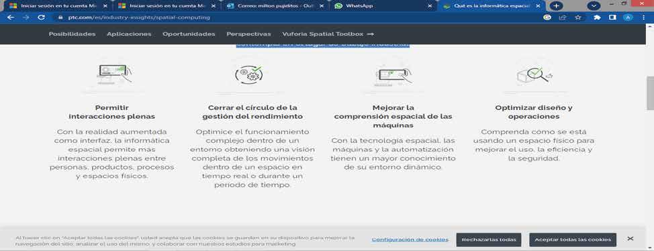Click the share page icon in address bar
Image resolution: width=654 pixels, height=251 pixels.
click(563, 17)
